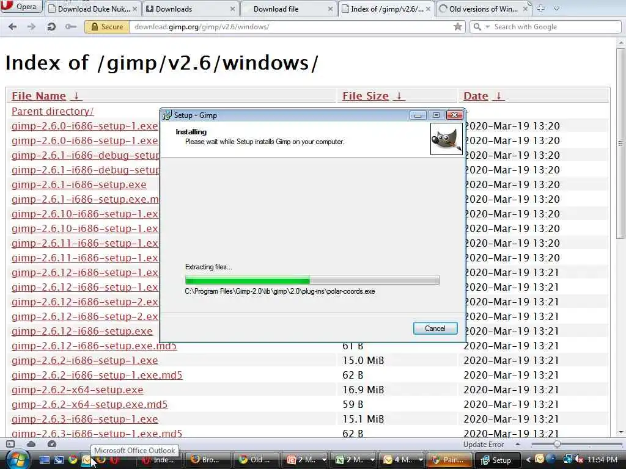Screen dimensions: 626x469
Task: Switch to Download Duke Nuk... tab
Action: pos(93,9)
